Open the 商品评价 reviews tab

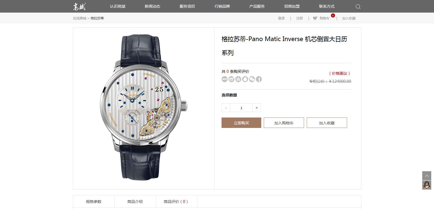pos(176,202)
